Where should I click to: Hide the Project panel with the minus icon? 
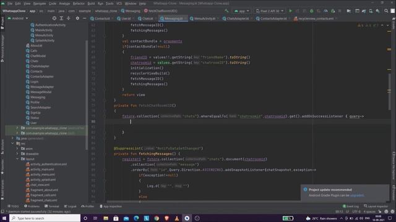pos(85,18)
